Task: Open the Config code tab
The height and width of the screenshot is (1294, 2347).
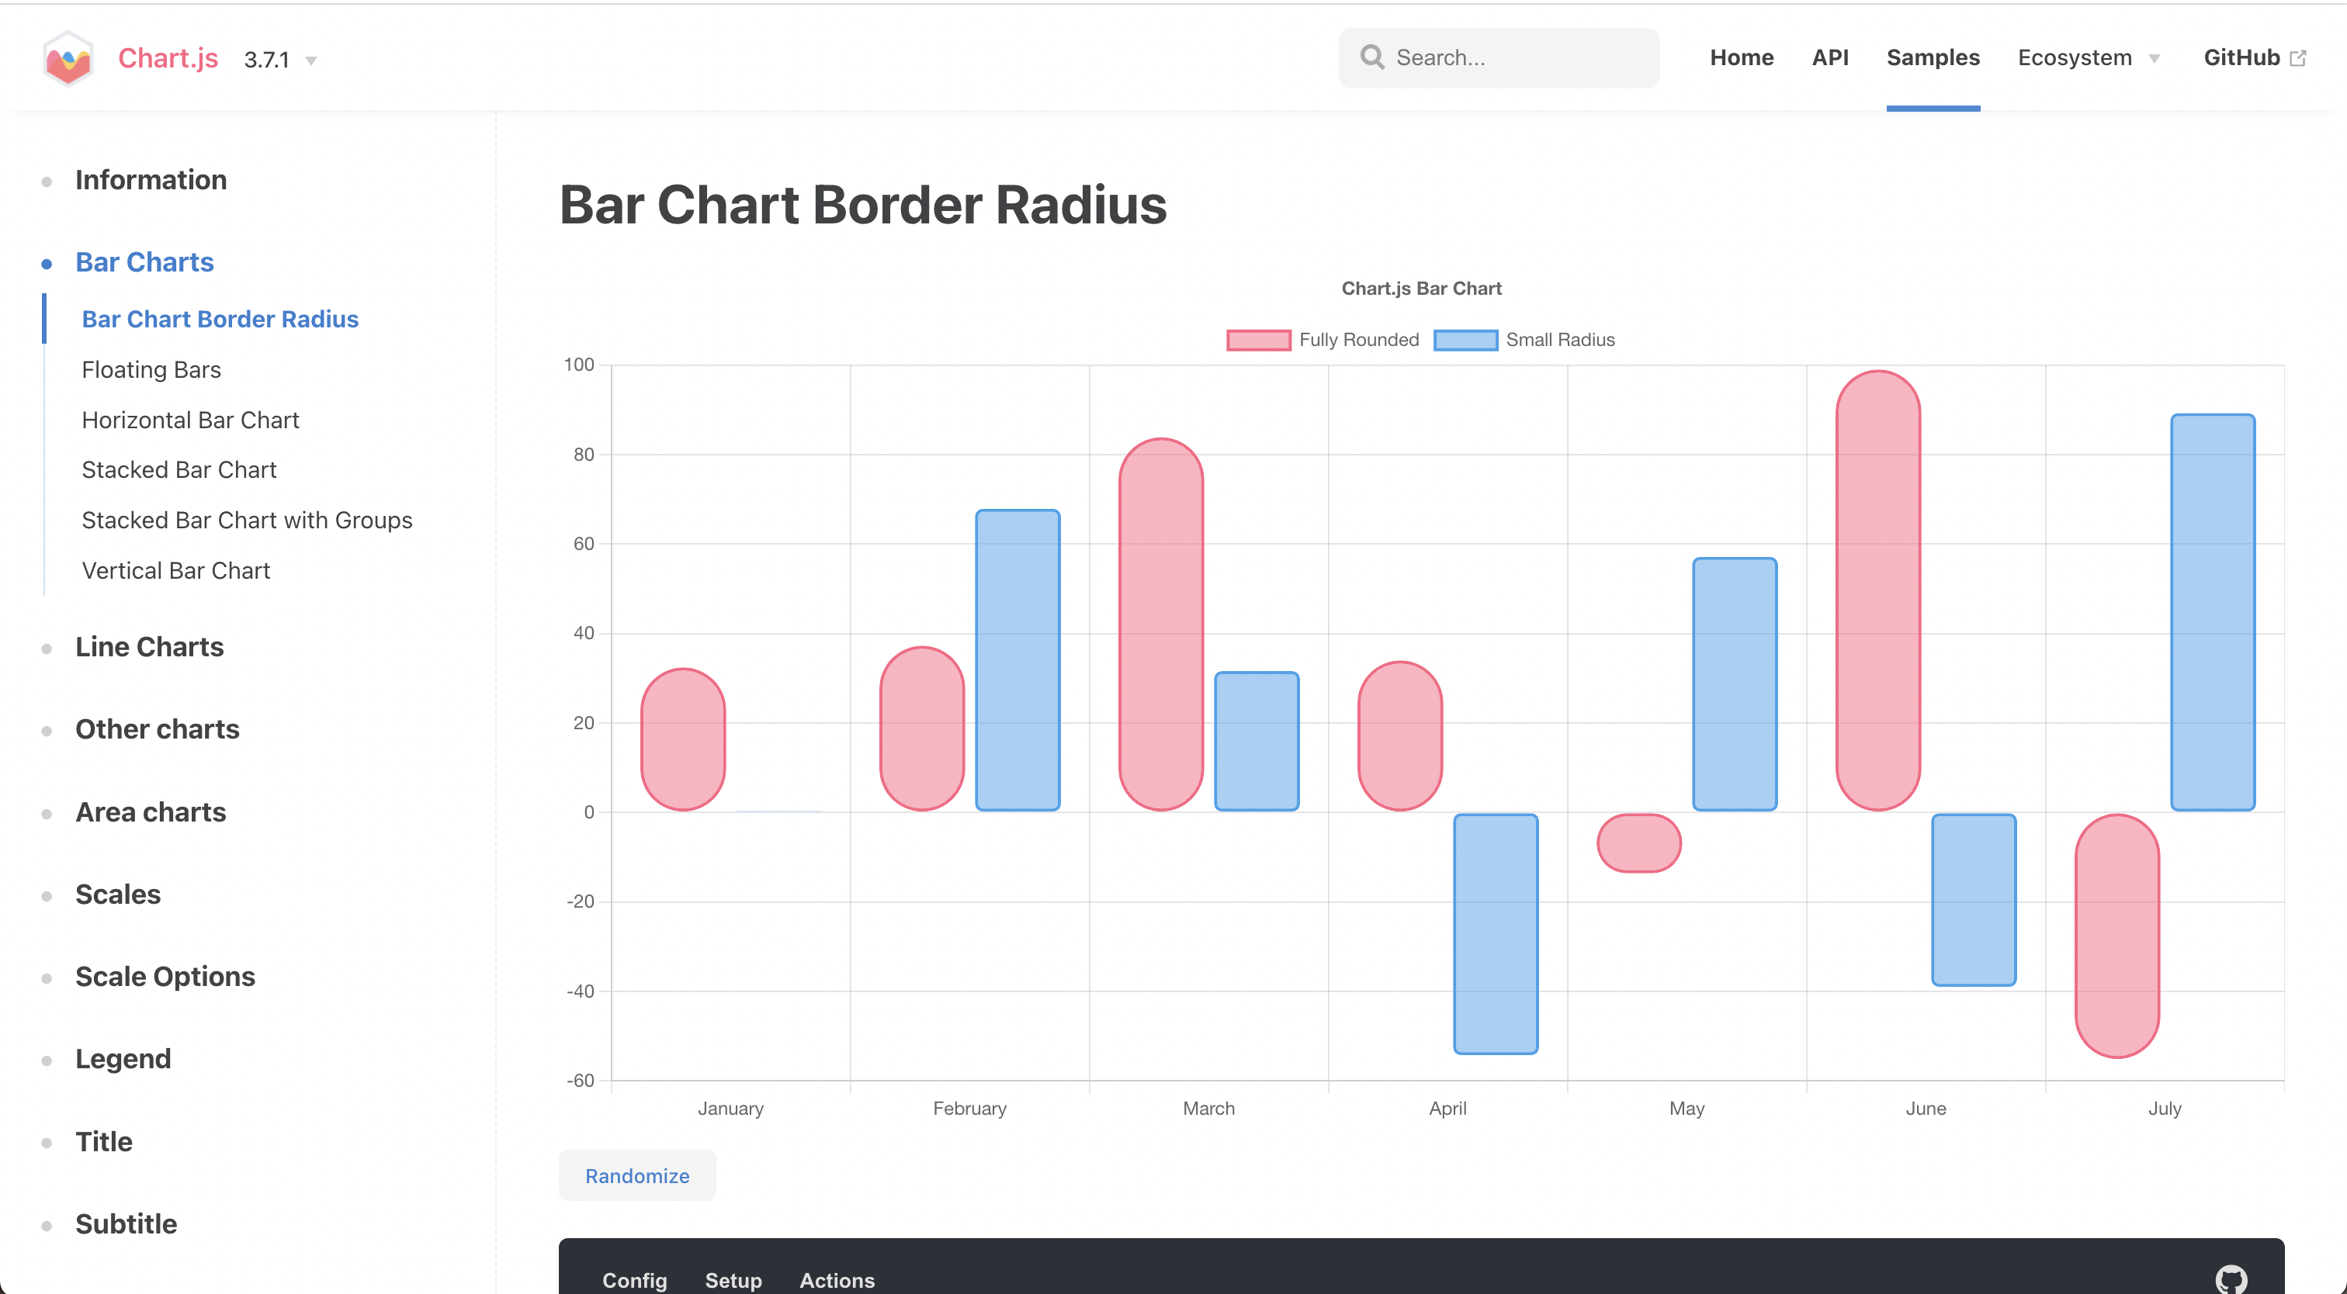Action: pyautogui.click(x=634, y=1279)
